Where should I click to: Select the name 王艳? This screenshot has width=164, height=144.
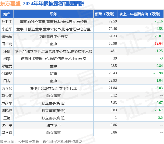(7, 118)
